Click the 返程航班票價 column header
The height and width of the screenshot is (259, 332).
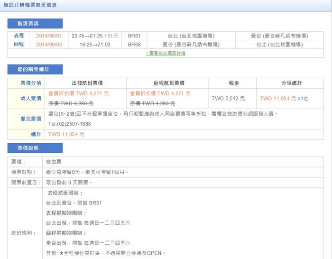click(x=168, y=83)
